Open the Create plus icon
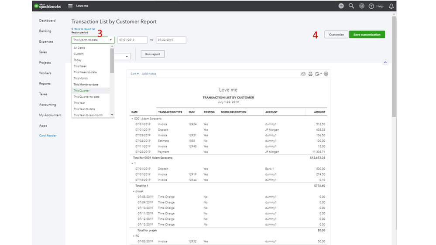 click(341, 6)
